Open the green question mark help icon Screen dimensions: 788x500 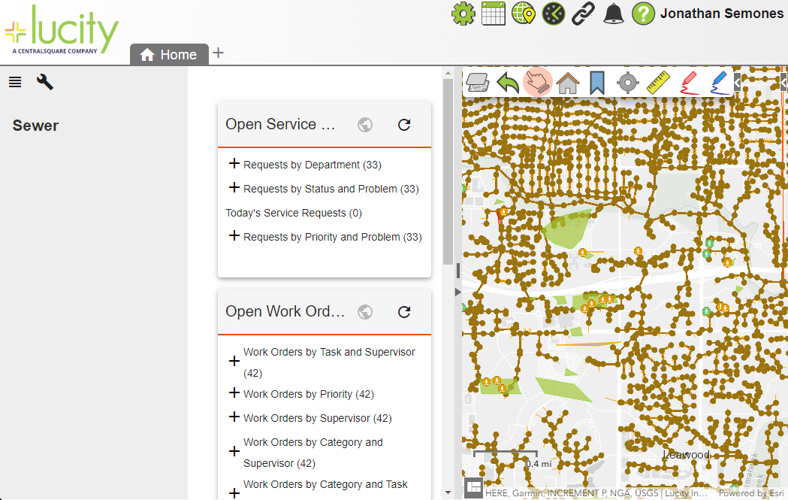(x=643, y=14)
